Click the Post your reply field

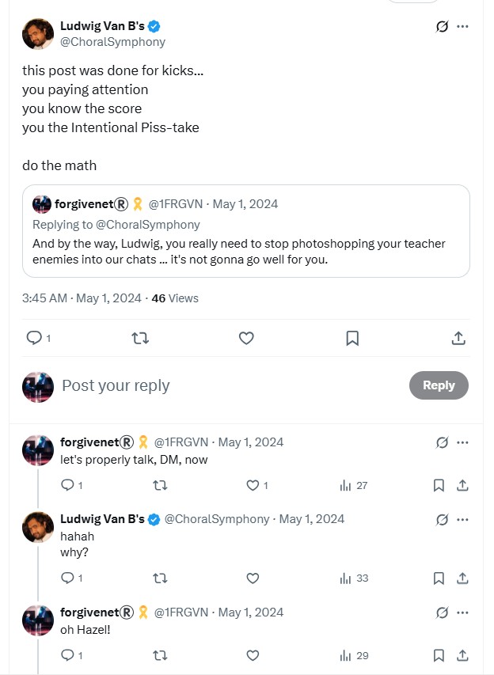click(x=233, y=385)
